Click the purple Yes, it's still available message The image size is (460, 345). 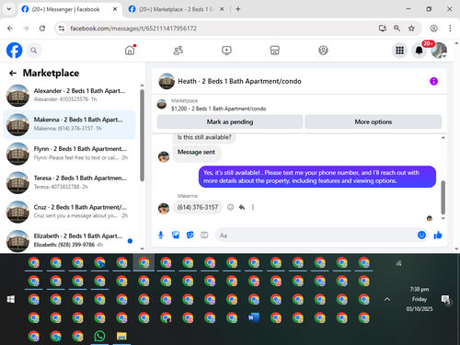[x=317, y=177]
